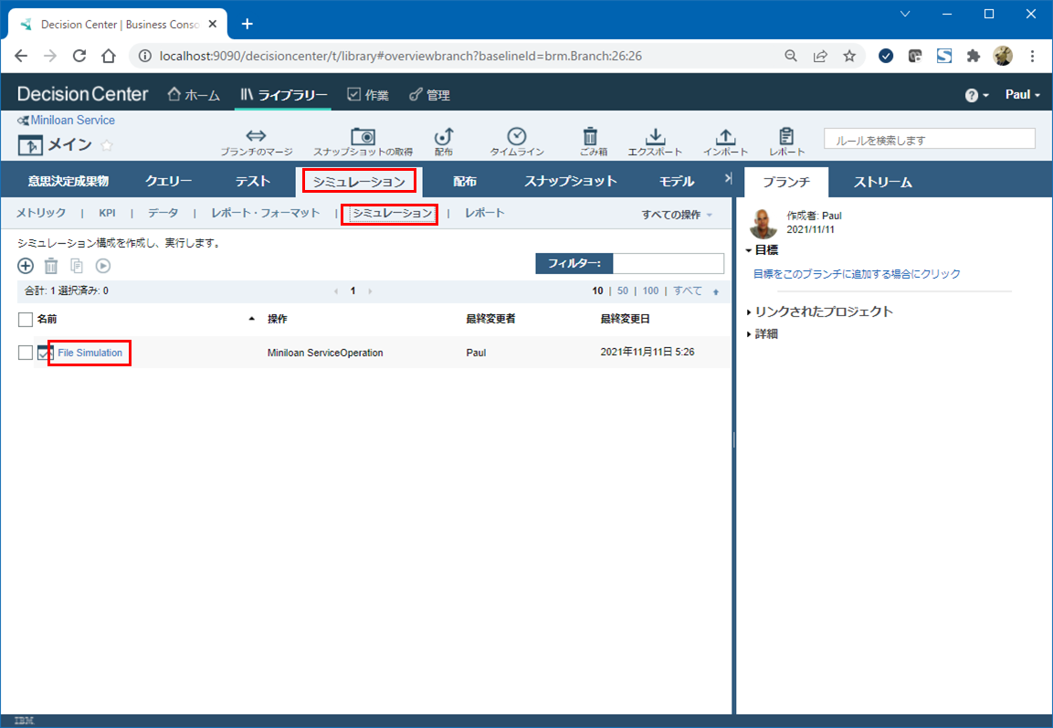Collapse the right panel with the arrow toggle

(x=728, y=179)
